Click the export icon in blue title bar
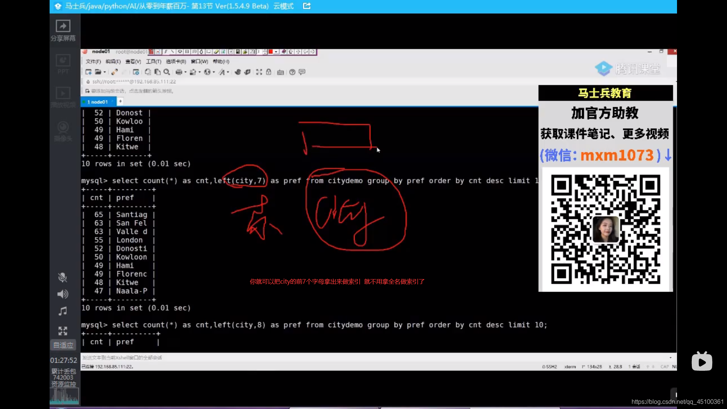The height and width of the screenshot is (409, 727). pyautogui.click(x=307, y=6)
